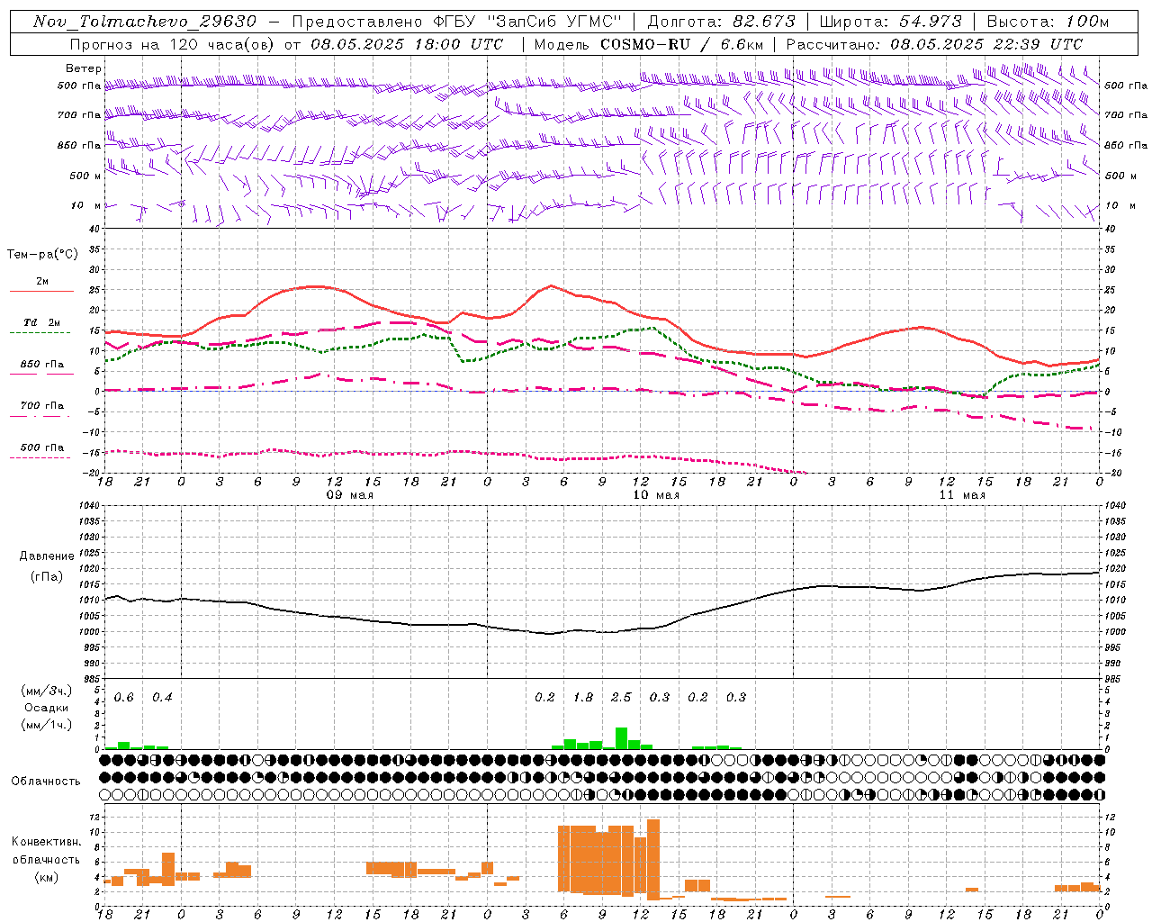
Task: Click the precipitation value 0.4
Action: pos(162,697)
